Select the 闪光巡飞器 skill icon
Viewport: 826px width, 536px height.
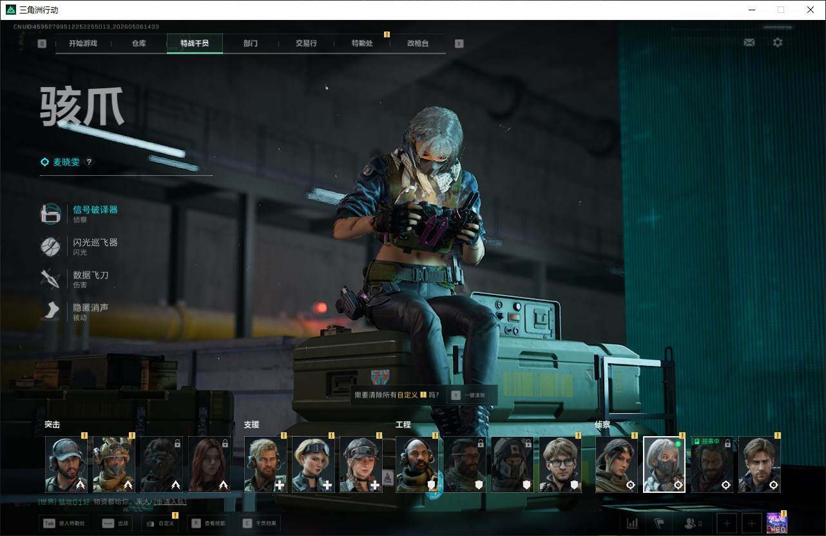click(50, 247)
